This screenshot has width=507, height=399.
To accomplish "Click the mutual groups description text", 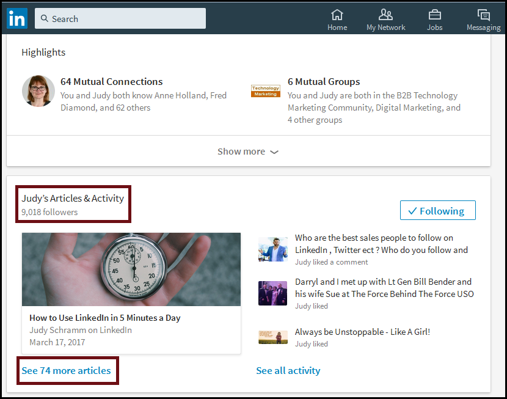I will pyautogui.click(x=374, y=108).
